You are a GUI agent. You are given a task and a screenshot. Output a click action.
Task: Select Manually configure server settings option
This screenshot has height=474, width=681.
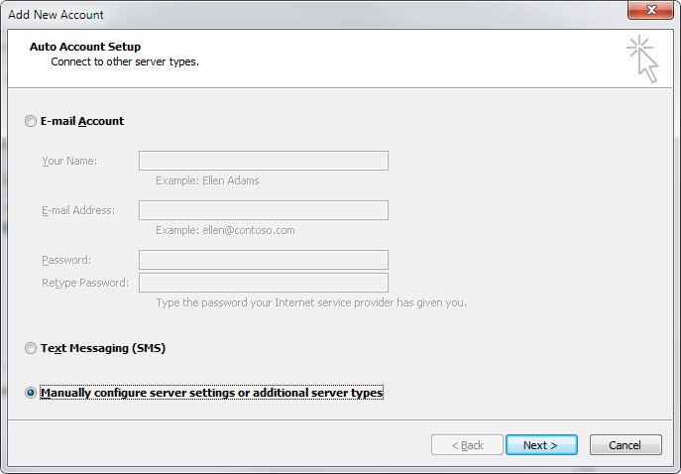pyautogui.click(x=31, y=393)
